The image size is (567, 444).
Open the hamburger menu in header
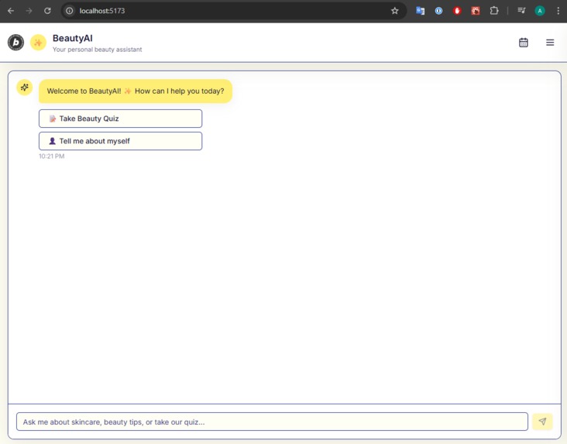[550, 43]
